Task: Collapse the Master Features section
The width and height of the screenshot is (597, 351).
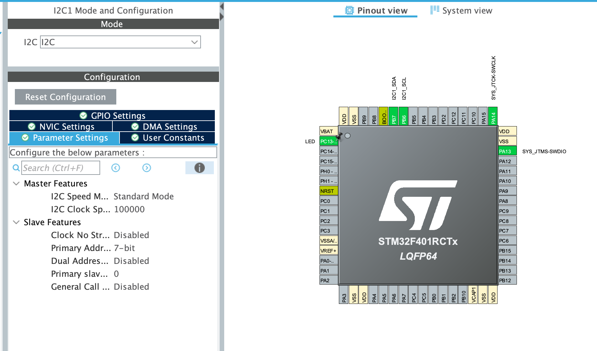Action: click(16, 183)
